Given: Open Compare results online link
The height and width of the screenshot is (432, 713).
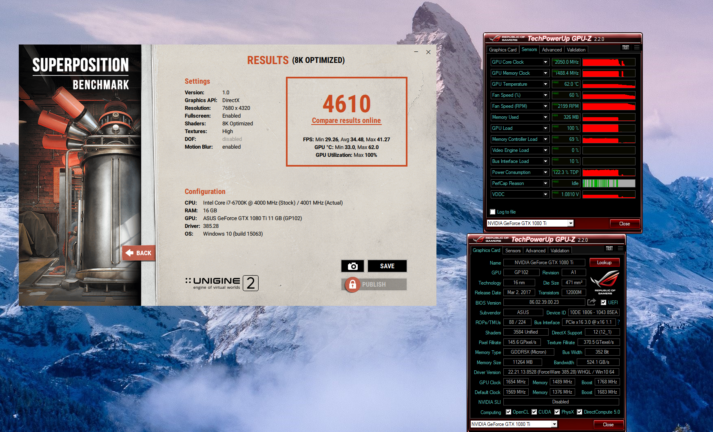Looking at the screenshot, I should 346,120.
